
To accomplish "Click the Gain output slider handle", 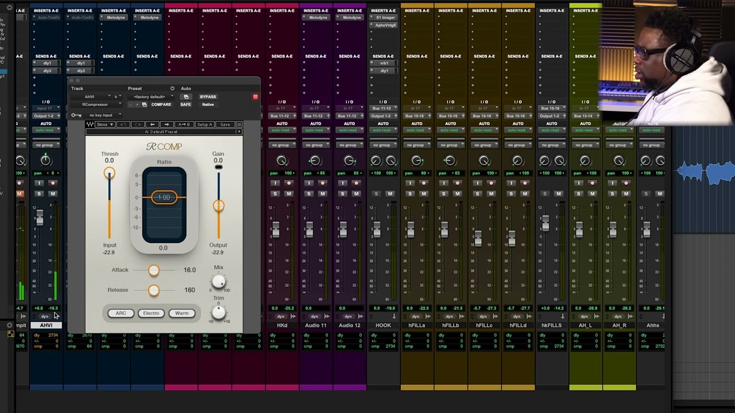I will [x=218, y=205].
